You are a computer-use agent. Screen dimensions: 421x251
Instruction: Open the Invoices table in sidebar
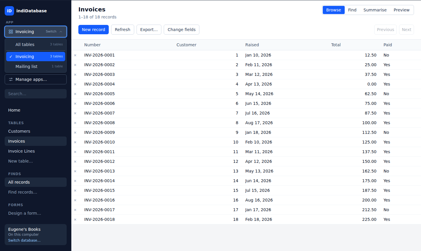(x=36, y=141)
